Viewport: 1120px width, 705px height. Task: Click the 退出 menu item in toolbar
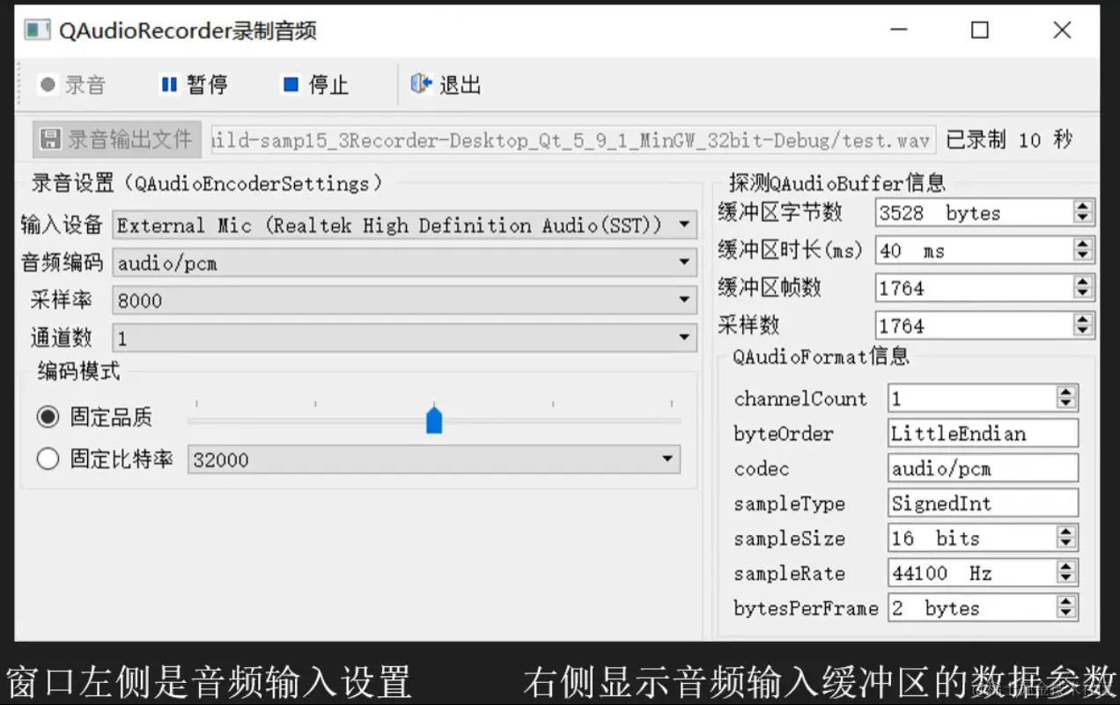459,84
